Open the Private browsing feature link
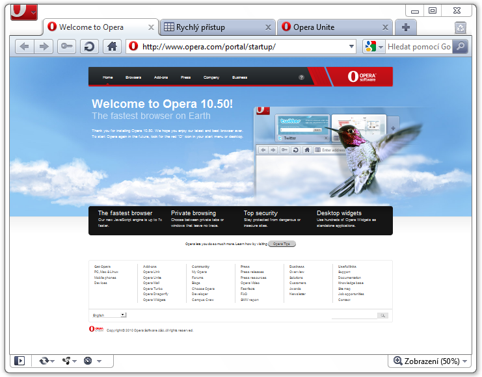 tap(193, 213)
